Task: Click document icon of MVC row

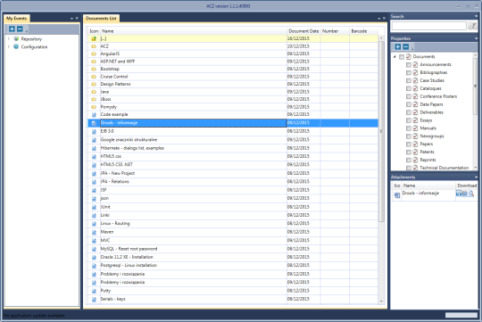Action: (x=94, y=241)
